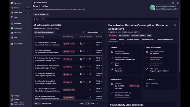Select S-20: Uncontrolled Resource Consumption logback-classic row

(x=68, y=67)
